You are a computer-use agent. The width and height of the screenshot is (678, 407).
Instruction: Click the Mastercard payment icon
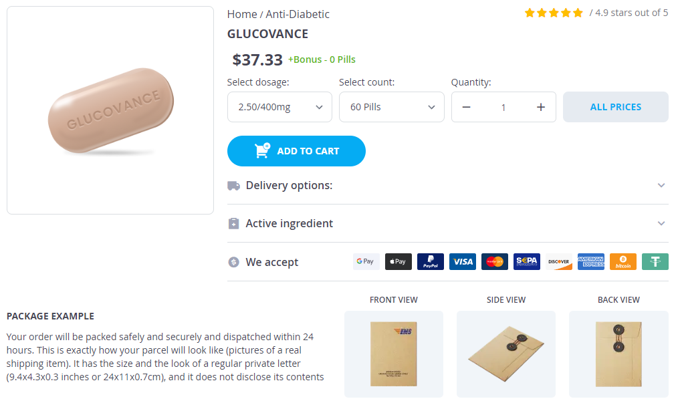pyautogui.click(x=494, y=262)
